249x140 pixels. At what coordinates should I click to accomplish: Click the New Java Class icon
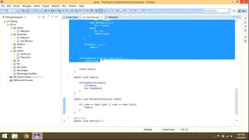(77, 11)
